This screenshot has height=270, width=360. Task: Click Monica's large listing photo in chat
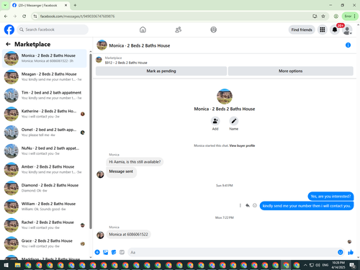coord(225,96)
